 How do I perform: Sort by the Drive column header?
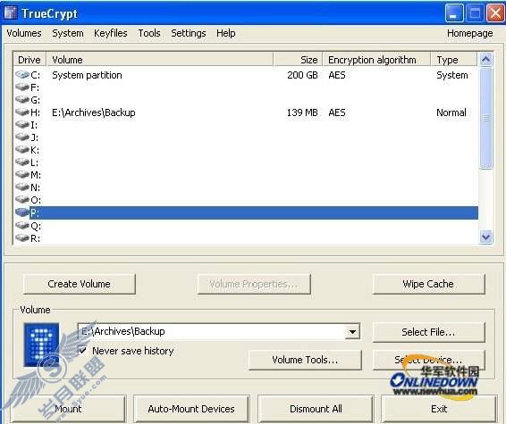click(30, 60)
